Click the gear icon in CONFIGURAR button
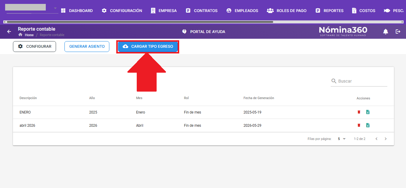 pyautogui.click(x=20, y=47)
